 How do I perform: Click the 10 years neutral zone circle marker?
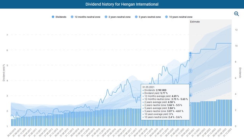(x=166, y=17)
